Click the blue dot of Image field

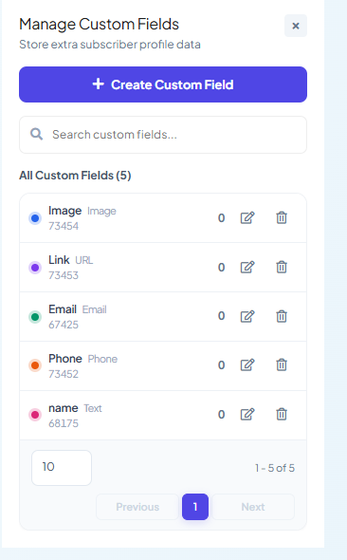point(35,218)
